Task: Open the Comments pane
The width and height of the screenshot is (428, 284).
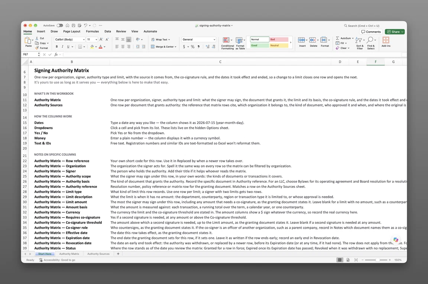Action: point(371,32)
